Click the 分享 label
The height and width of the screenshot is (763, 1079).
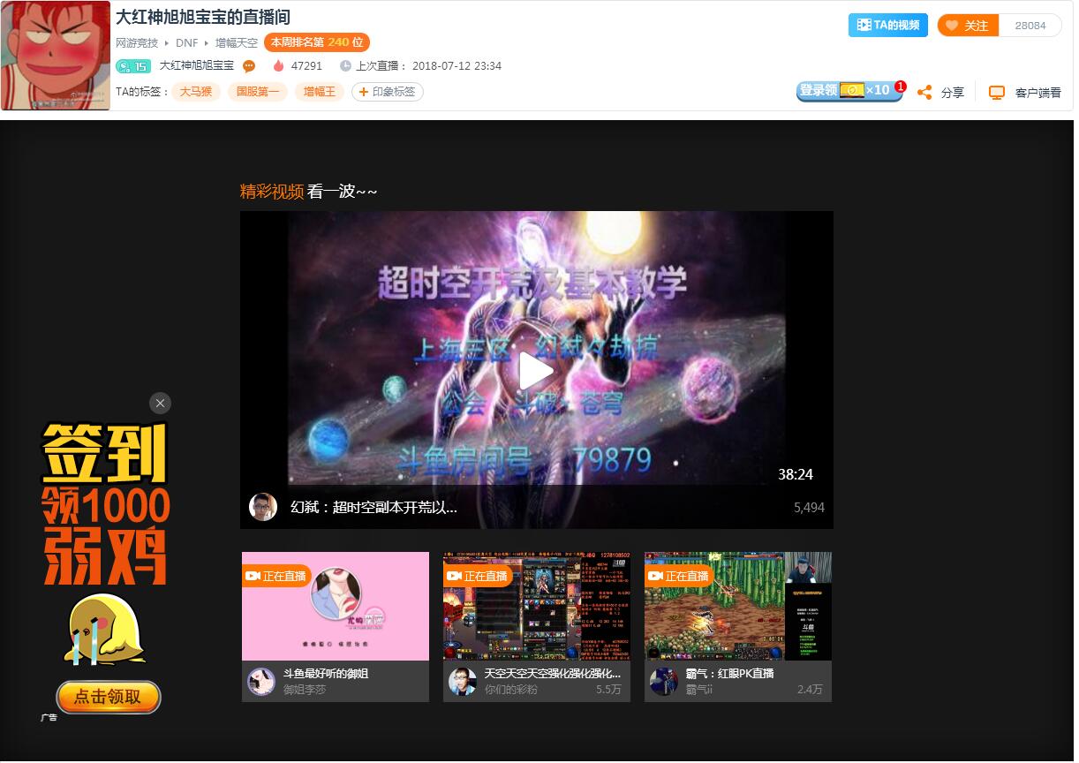click(x=953, y=93)
